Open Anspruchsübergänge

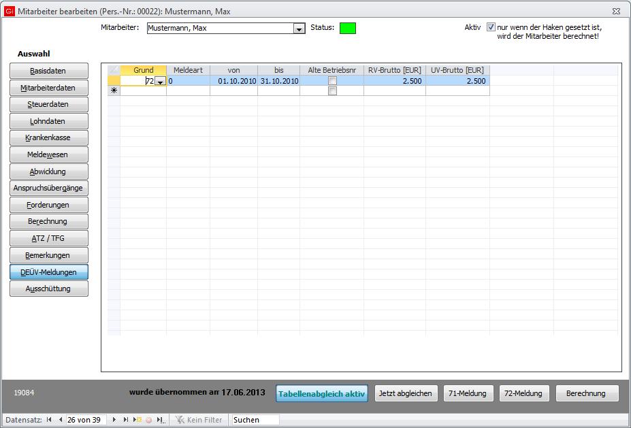(x=49, y=188)
